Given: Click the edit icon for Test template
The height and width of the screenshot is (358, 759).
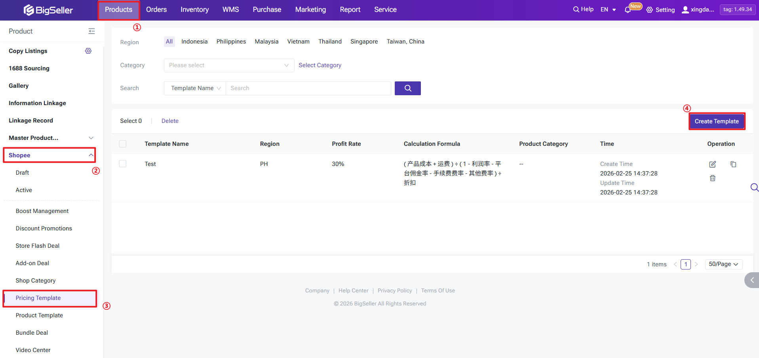Looking at the screenshot, I should click(712, 164).
